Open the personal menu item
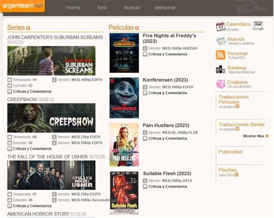274x218 pixels. pos(165,8)
